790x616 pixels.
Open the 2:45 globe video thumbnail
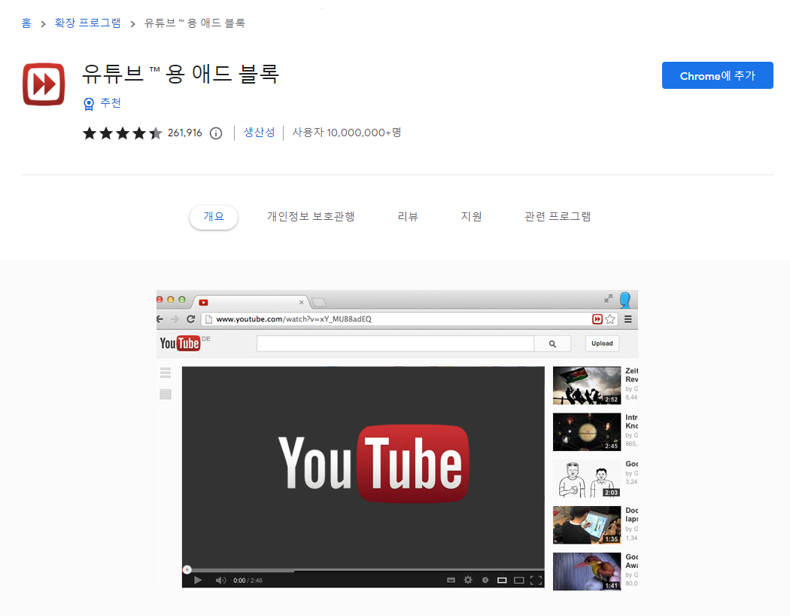586,432
